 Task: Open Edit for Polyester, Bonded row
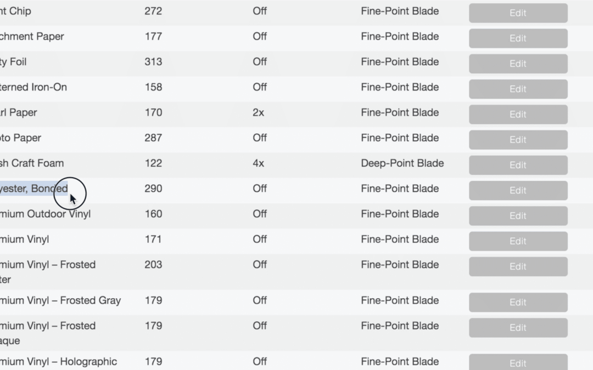click(x=518, y=190)
